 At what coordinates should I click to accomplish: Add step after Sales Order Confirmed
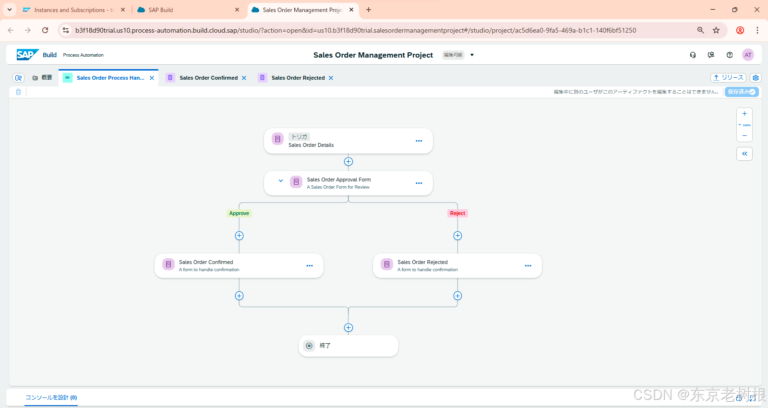point(239,296)
